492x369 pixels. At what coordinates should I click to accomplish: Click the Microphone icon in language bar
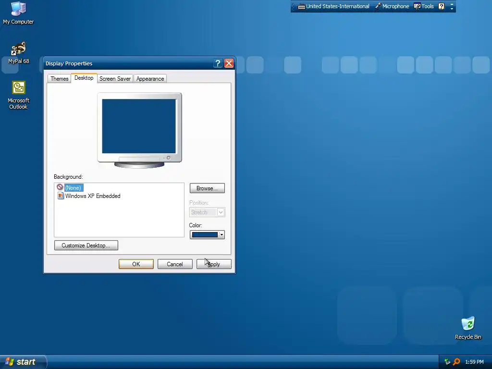pos(378,6)
